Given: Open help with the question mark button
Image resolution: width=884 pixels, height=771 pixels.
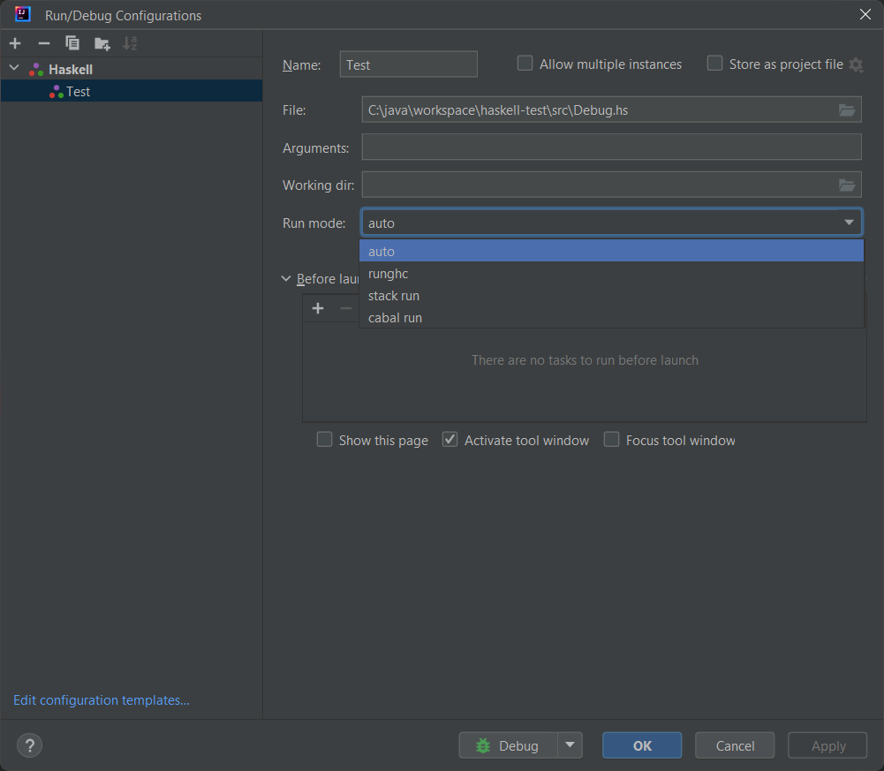Looking at the screenshot, I should (29, 745).
